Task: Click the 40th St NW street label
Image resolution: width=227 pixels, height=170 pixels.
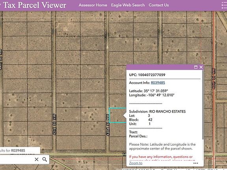Action: click(x=214, y=78)
